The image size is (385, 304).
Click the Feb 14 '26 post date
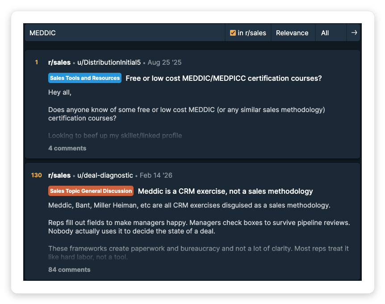(156, 175)
